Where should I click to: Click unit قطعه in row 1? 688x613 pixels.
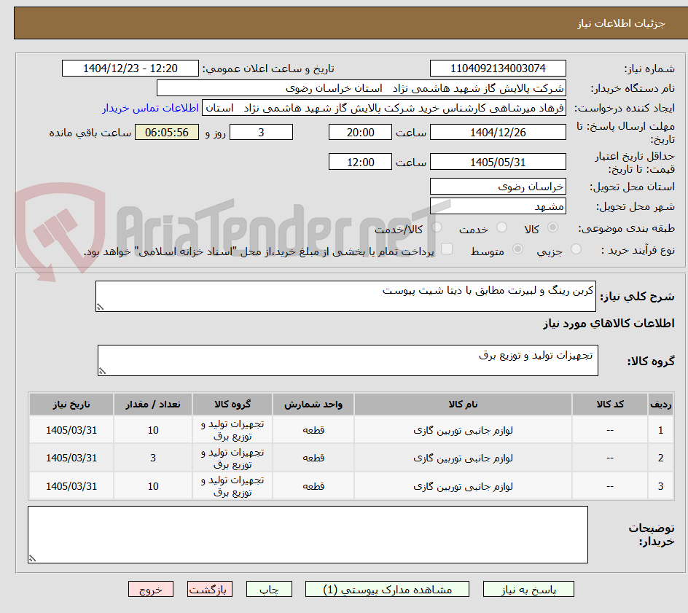click(313, 431)
